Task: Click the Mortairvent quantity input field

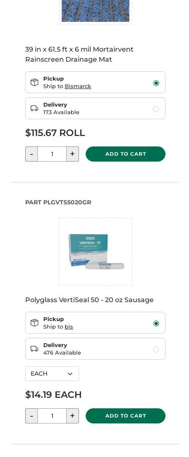Action: (52, 154)
